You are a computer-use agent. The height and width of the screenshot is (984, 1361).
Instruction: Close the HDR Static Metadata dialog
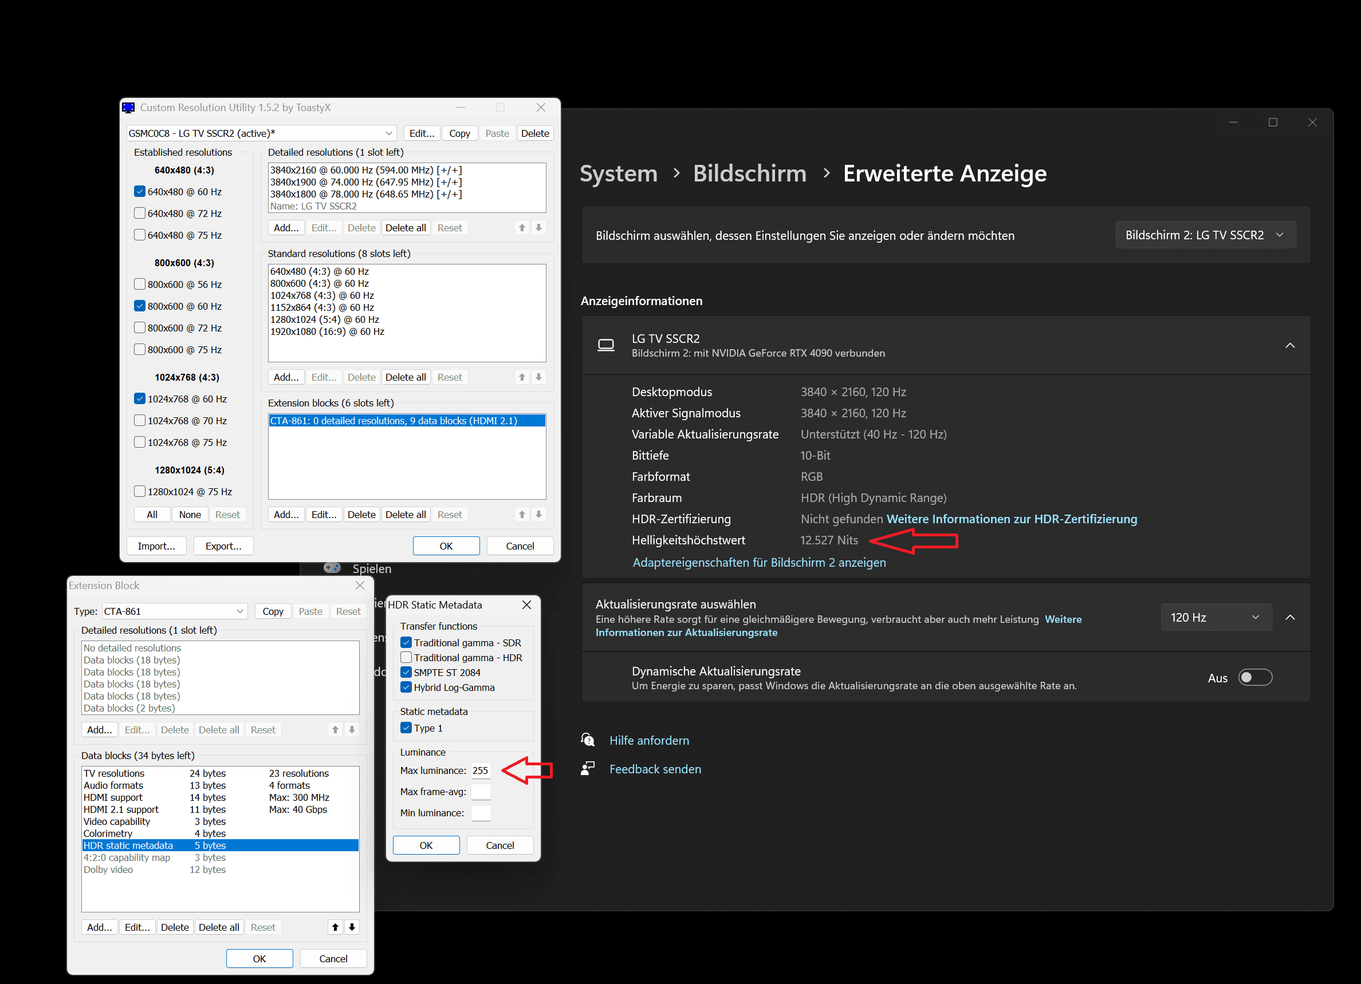point(527,604)
